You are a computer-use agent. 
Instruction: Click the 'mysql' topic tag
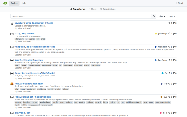pos(23,89)
